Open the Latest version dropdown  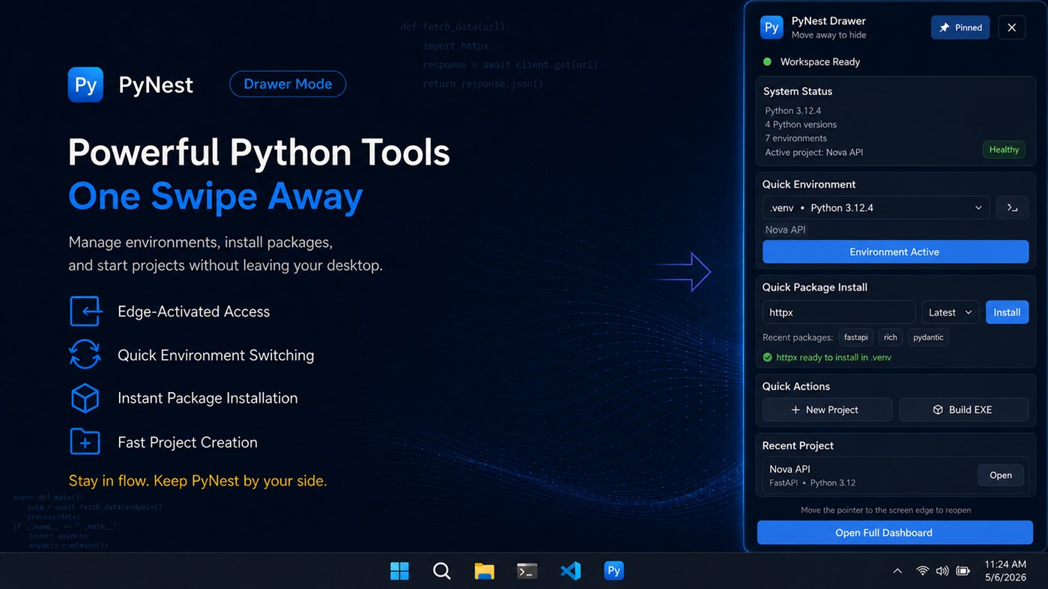[951, 312]
